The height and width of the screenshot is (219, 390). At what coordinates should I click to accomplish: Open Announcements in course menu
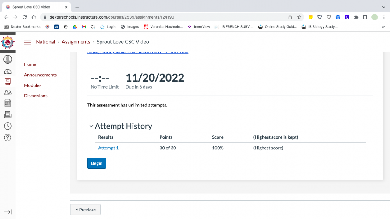[40, 75]
